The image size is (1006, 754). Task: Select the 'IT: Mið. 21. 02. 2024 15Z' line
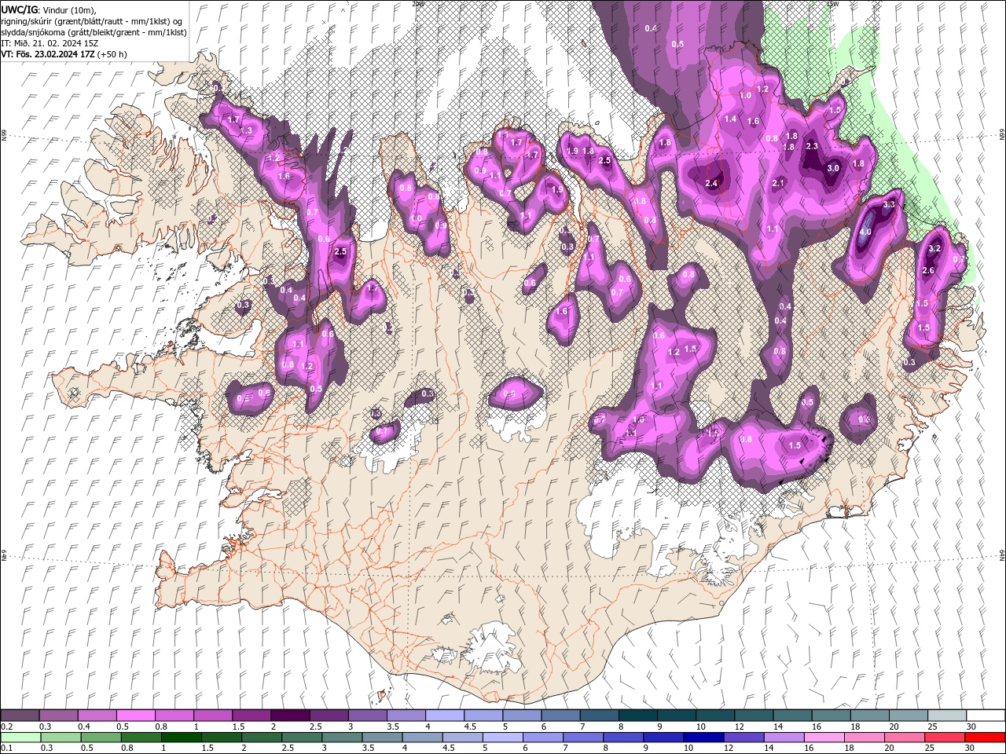[49, 43]
